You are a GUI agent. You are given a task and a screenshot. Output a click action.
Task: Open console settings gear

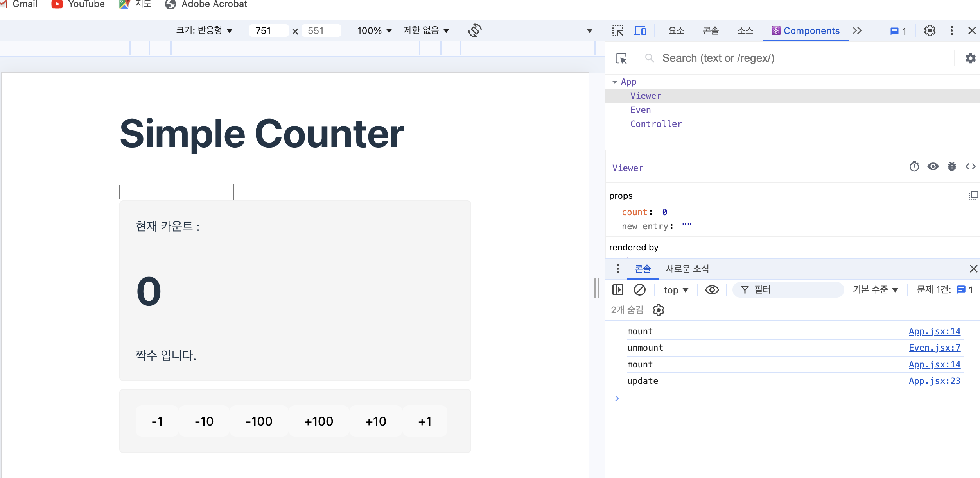pos(659,310)
